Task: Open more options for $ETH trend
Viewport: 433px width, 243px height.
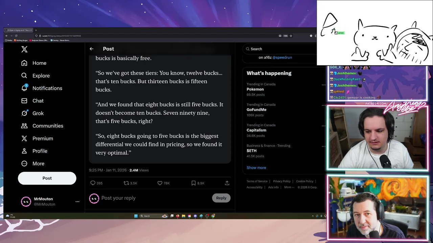Action: [x=323, y=146]
